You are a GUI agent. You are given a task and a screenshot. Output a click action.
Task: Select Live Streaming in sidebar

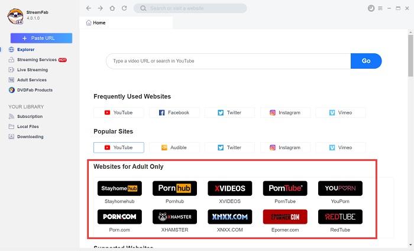33,70
